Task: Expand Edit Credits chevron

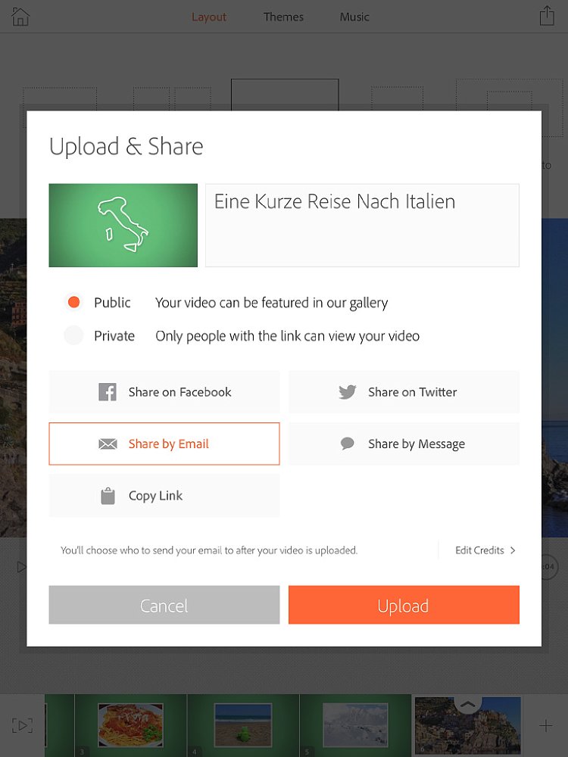Action: click(513, 550)
